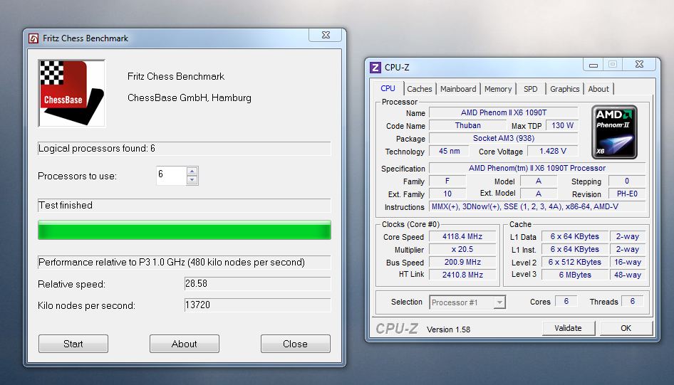The image size is (674, 385).
Task: Click the Ext. Family value 10
Action: (x=447, y=194)
